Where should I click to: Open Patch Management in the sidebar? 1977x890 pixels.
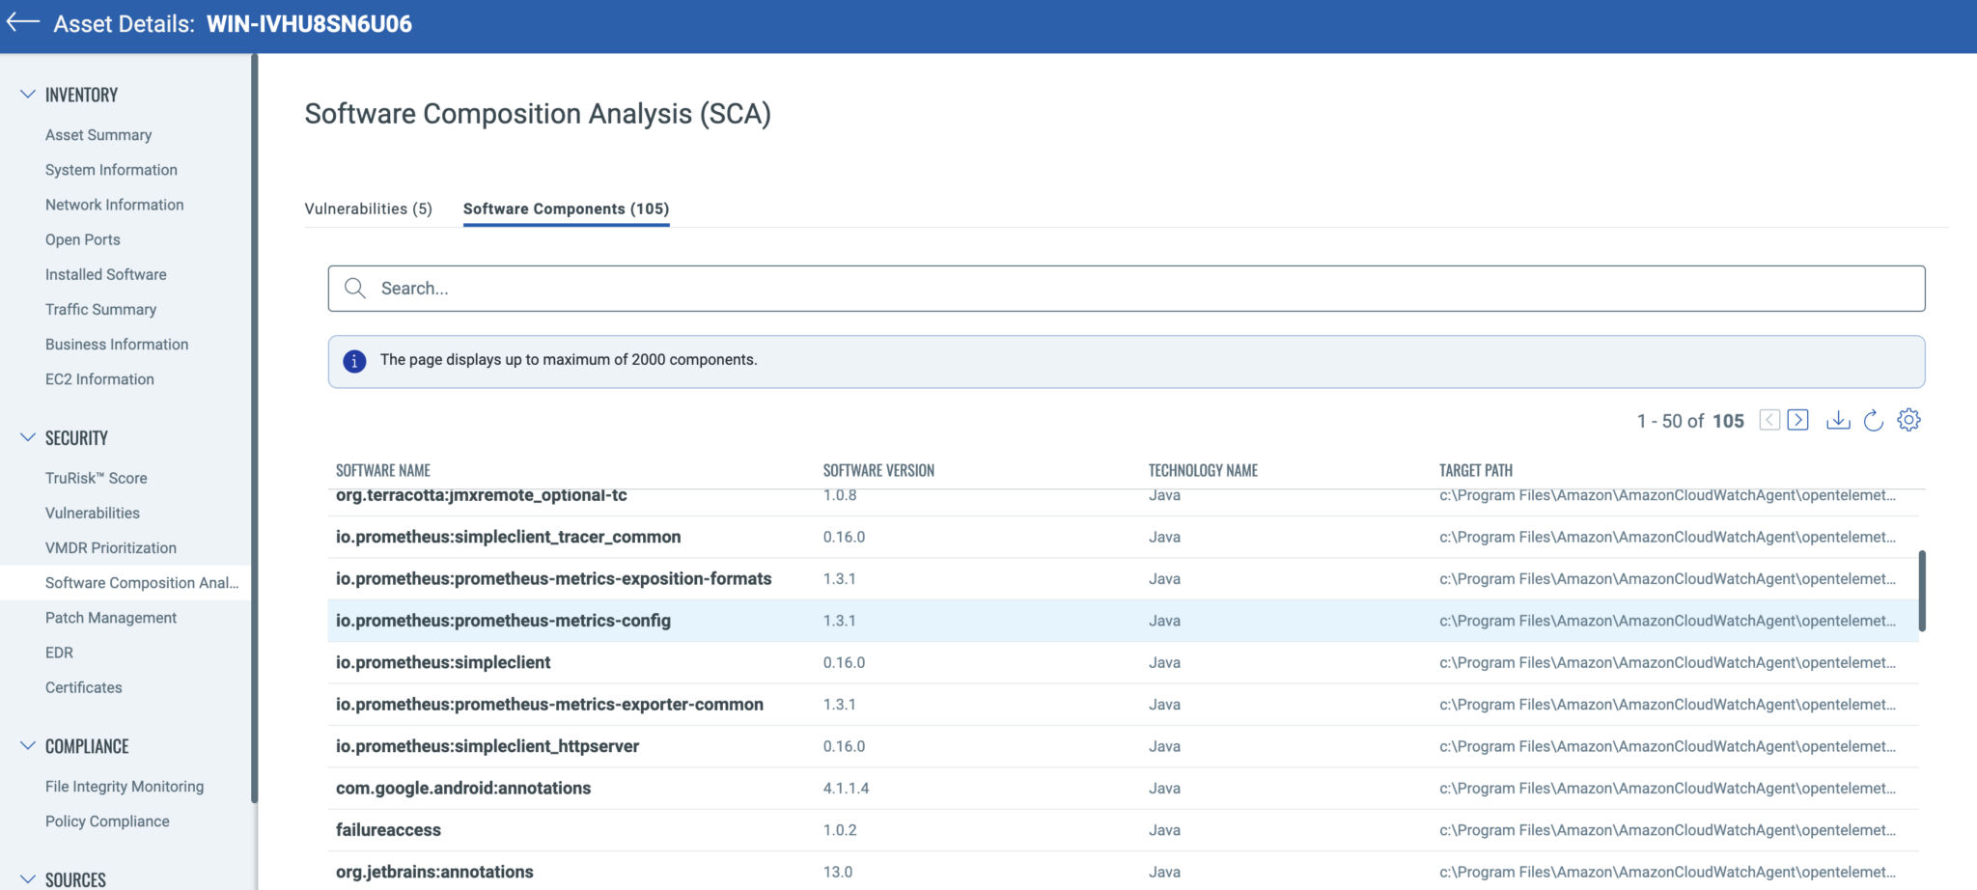tap(110, 617)
